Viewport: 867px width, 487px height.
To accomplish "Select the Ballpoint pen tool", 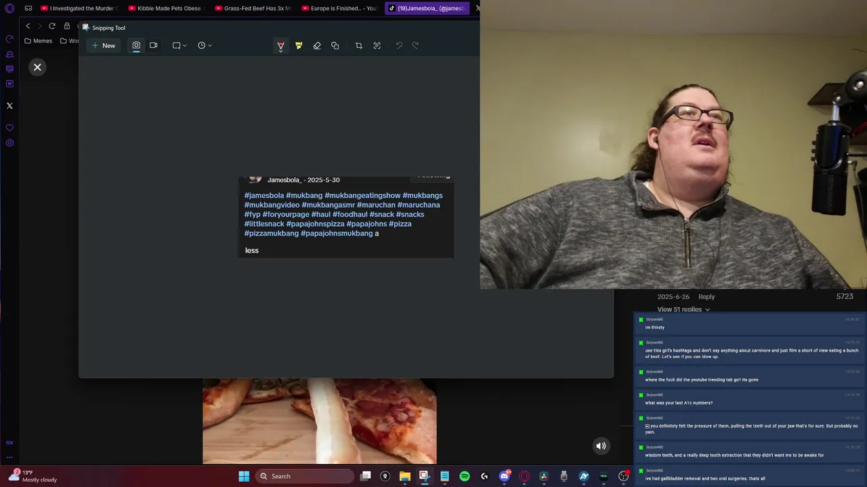I will point(280,45).
